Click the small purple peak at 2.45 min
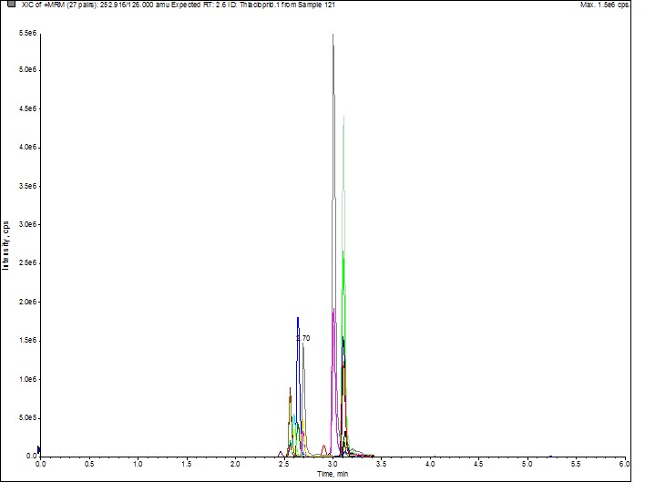Image resolution: width=645 pixels, height=493 pixels. tap(281, 452)
